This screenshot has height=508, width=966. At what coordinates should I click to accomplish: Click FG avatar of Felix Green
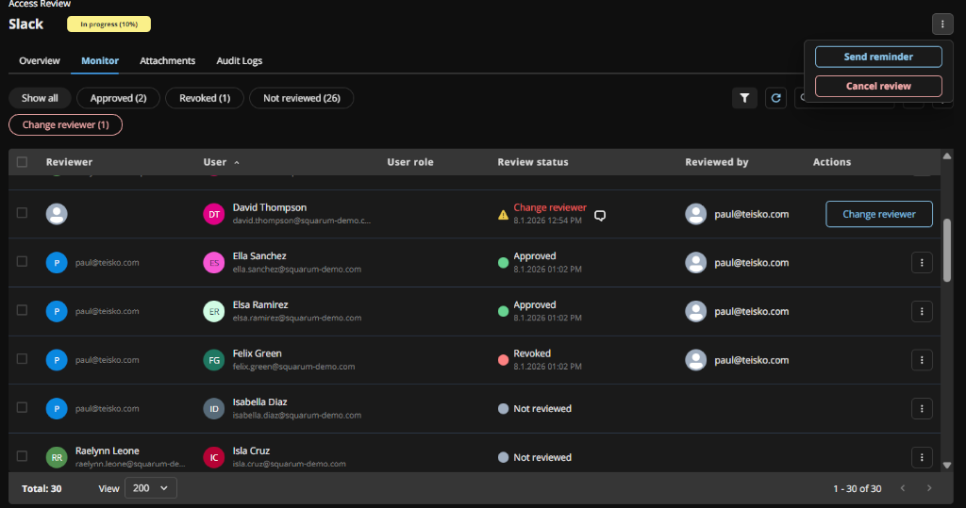tap(214, 360)
